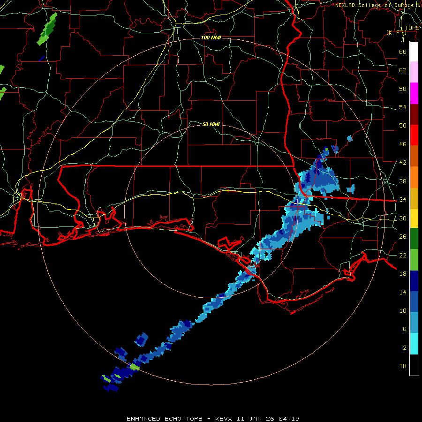Click the TOPS legend title
This screenshot has height=422, width=422.
coord(412,28)
